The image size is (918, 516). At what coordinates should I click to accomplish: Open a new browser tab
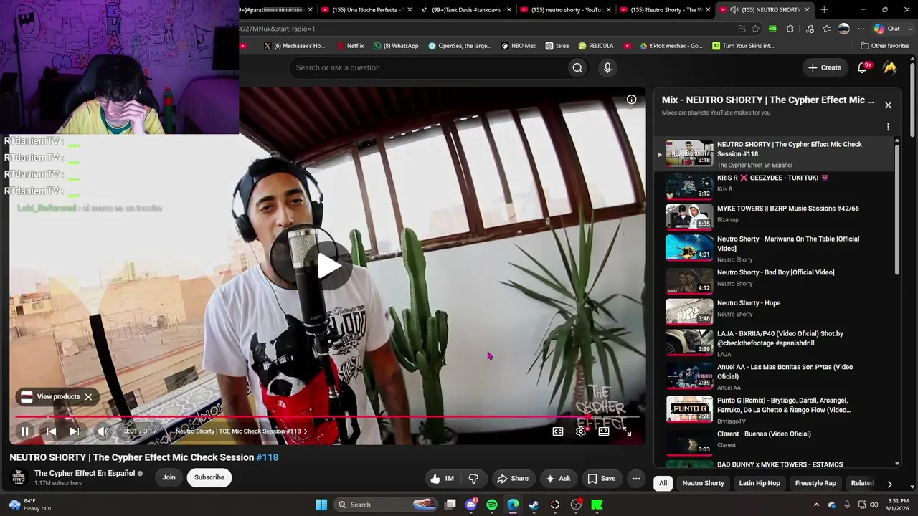click(x=824, y=10)
